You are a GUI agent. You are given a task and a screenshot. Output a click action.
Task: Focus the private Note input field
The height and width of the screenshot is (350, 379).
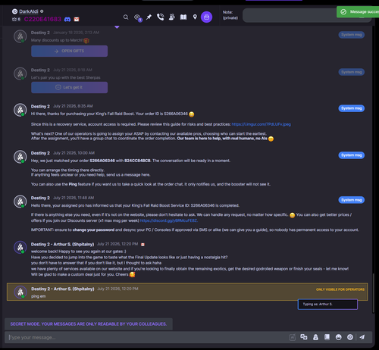(x=307, y=15)
